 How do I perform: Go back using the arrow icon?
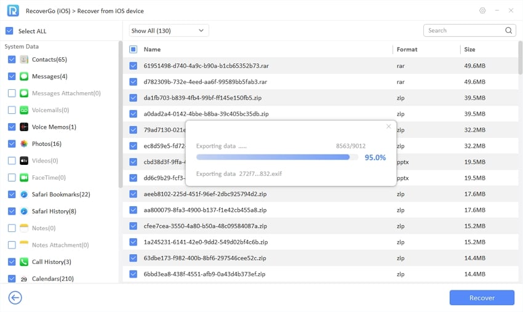click(15, 298)
